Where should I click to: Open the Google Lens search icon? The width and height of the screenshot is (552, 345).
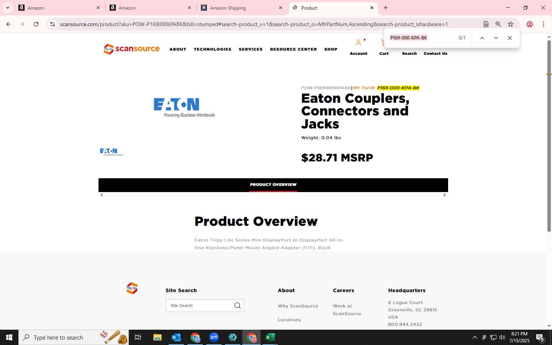(486, 24)
